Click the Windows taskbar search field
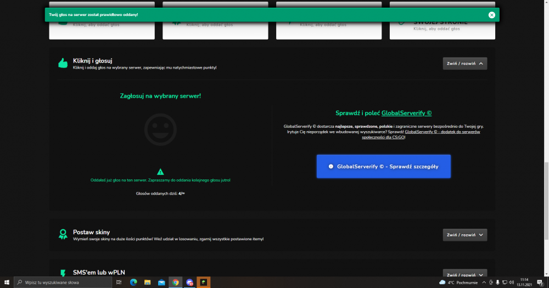 [x=63, y=282]
